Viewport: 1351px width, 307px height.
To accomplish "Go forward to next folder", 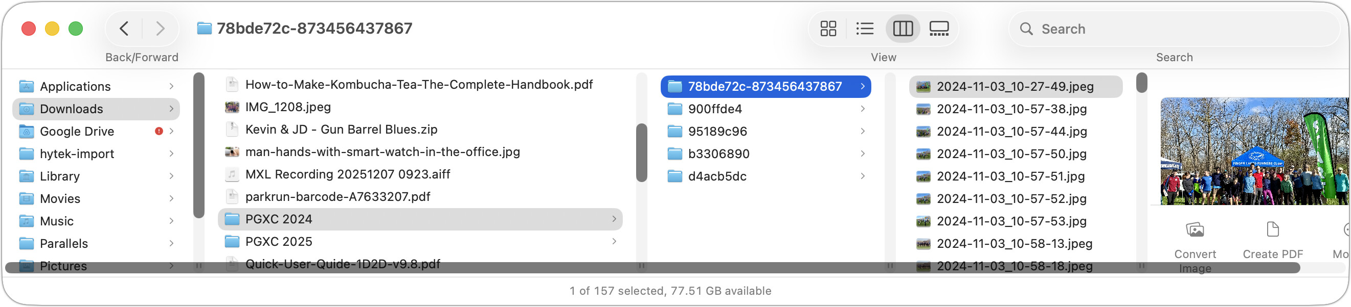I will coord(160,29).
